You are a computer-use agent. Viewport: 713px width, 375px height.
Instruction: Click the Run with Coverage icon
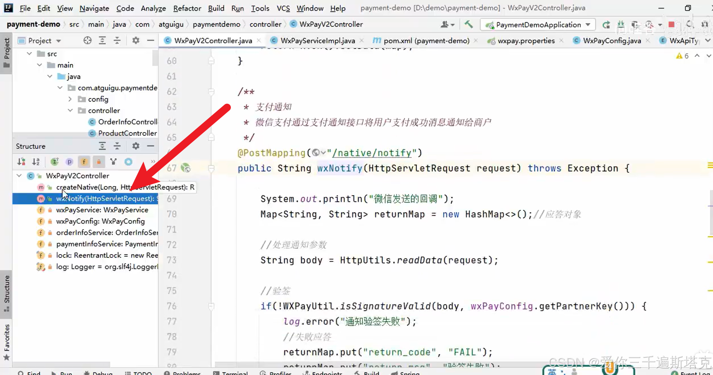pyautogui.click(x=635, y=25)
